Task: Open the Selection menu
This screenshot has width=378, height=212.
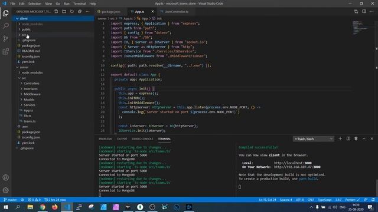Action: tap(35, 4)
